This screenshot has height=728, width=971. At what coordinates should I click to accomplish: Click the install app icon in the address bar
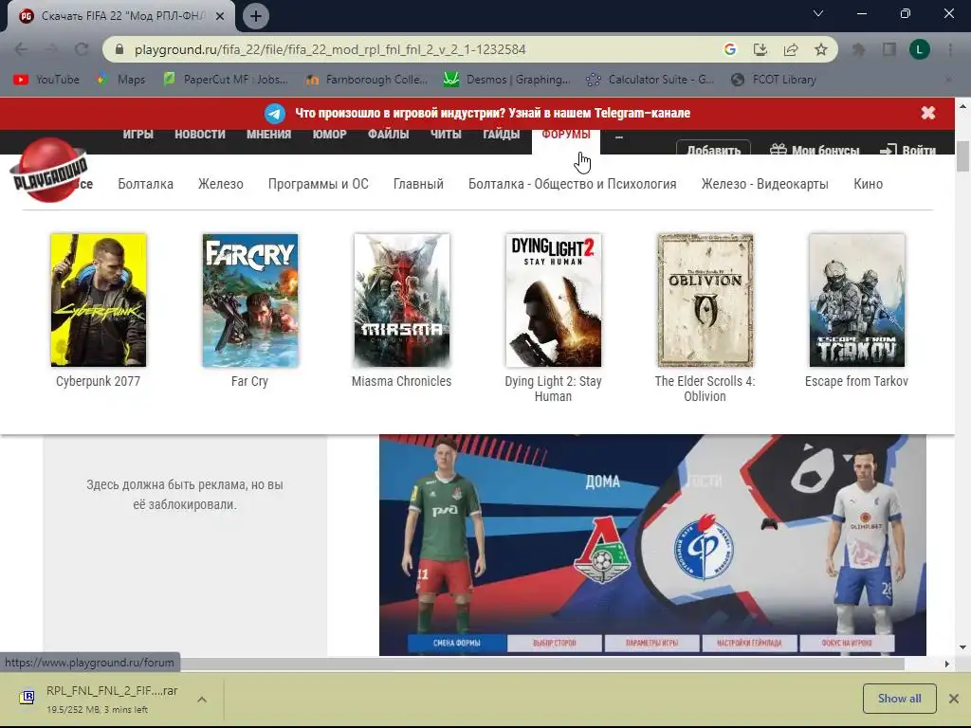(x=760, y=49)
